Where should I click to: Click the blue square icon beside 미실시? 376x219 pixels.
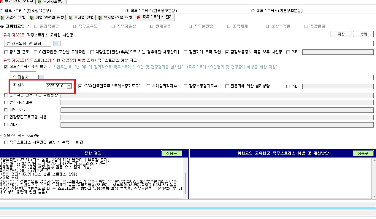pyautogui.click(x=41, y=78)
